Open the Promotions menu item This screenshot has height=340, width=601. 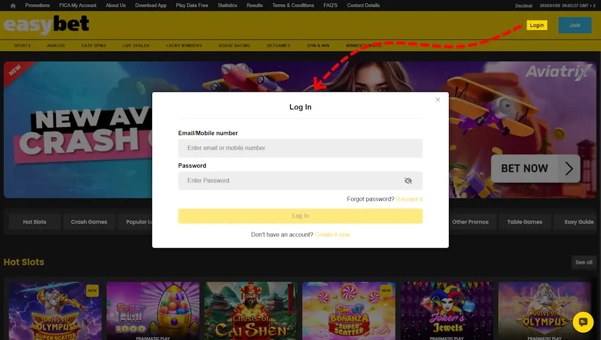37,5
